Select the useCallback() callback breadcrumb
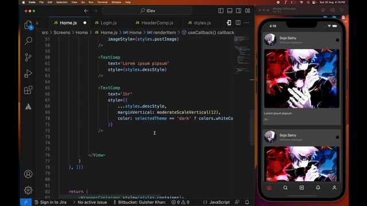The image size is (367, 206). click(208, 33)
